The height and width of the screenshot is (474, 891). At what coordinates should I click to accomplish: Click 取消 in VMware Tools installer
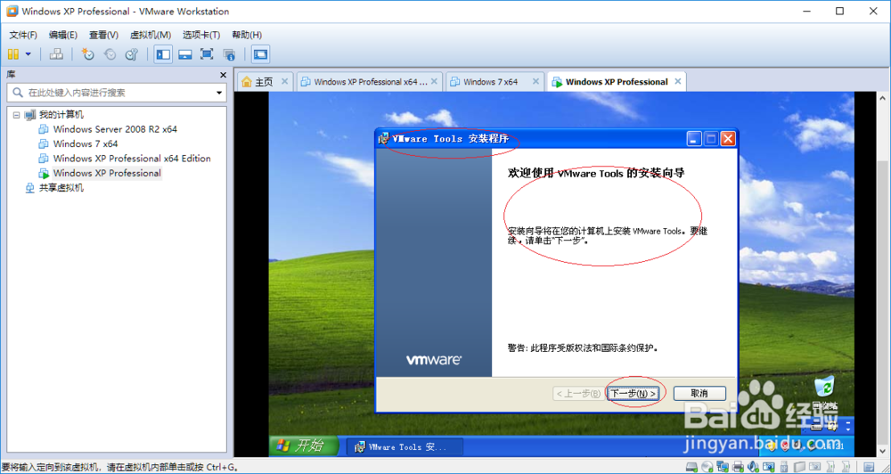pyautogui.click(x=699, y=393)
